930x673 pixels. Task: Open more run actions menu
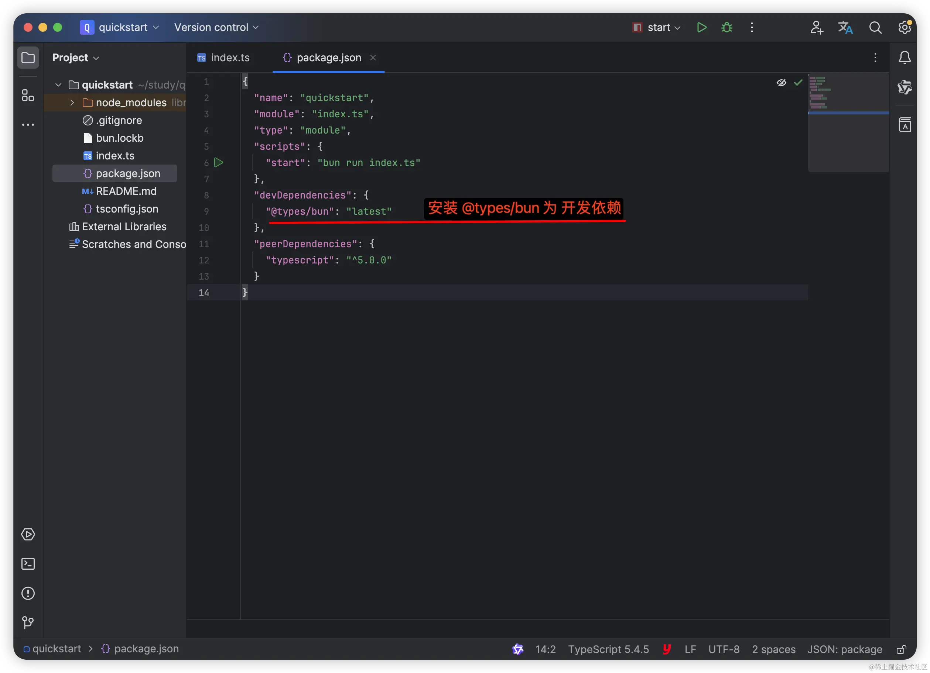[x=752, y=27]
